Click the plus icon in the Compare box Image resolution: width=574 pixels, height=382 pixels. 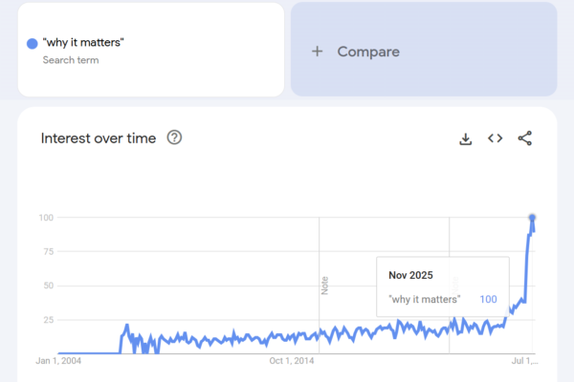coord(318,52)
